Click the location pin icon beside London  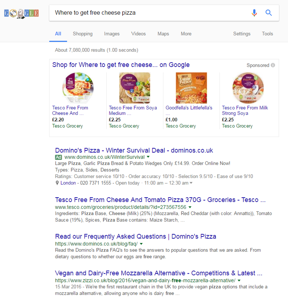pos(57,183)
